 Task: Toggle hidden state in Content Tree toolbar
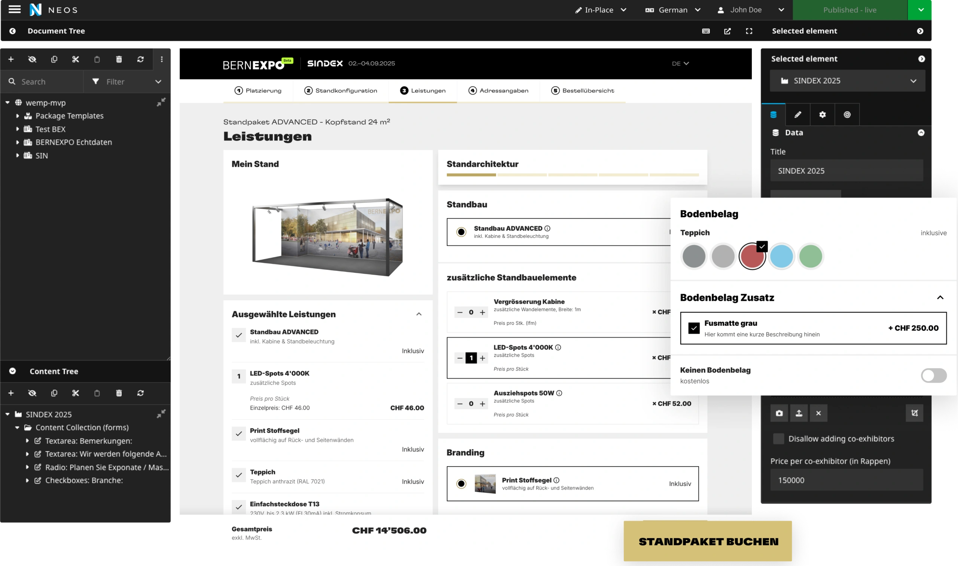33,393
